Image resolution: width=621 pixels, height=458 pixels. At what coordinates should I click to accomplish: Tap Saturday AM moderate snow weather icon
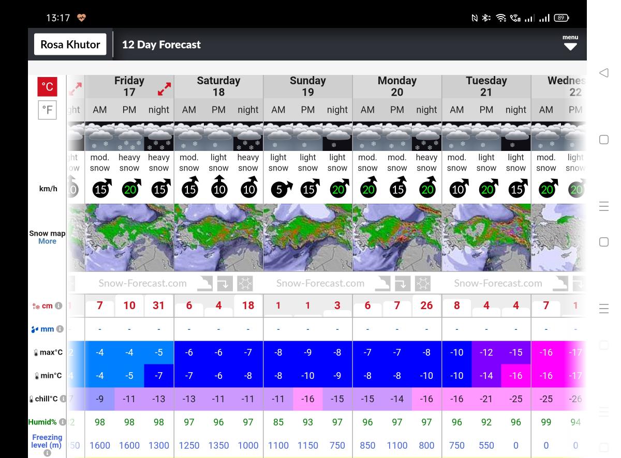tap(189, 137)
